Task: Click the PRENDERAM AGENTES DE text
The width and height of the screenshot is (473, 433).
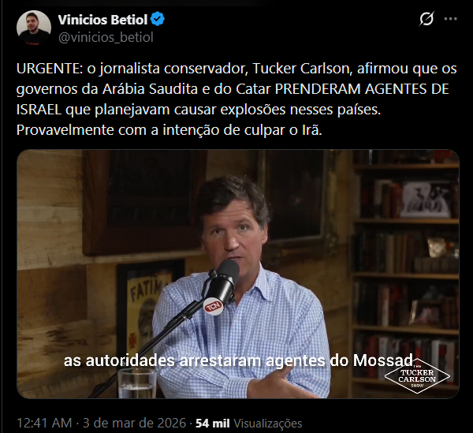Action: tap(363, 89)
